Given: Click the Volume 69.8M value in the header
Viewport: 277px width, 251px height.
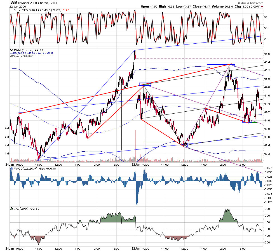Looking at the screenshot, I should click(222, 6).
